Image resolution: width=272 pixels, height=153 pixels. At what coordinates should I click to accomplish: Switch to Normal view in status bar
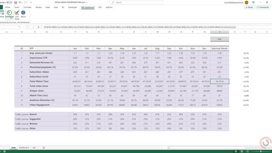pyautogui.click(x=236, y=151)
